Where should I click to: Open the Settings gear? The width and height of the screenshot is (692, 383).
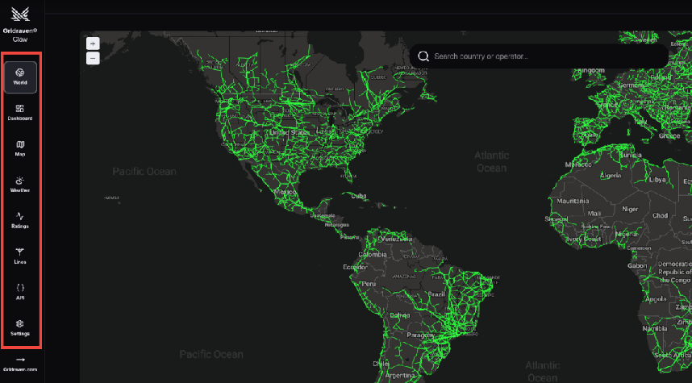[x=20, y=327]
